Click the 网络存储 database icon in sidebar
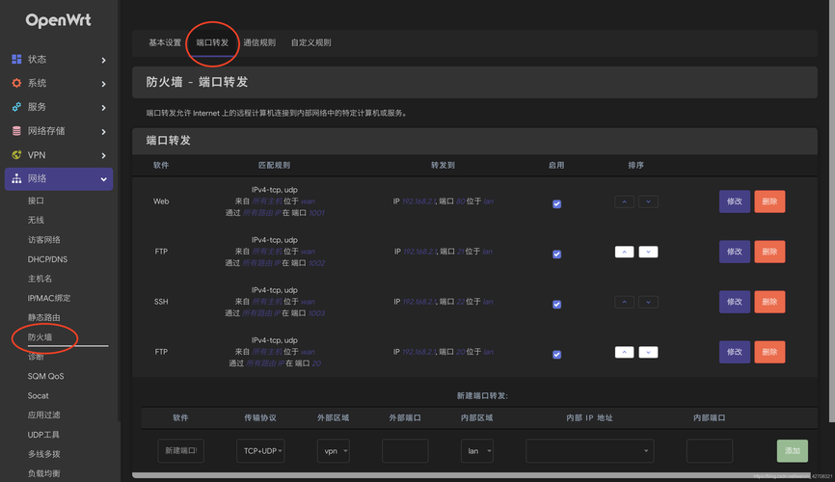The width and height of the screenshot is (835, 482). 16,131
